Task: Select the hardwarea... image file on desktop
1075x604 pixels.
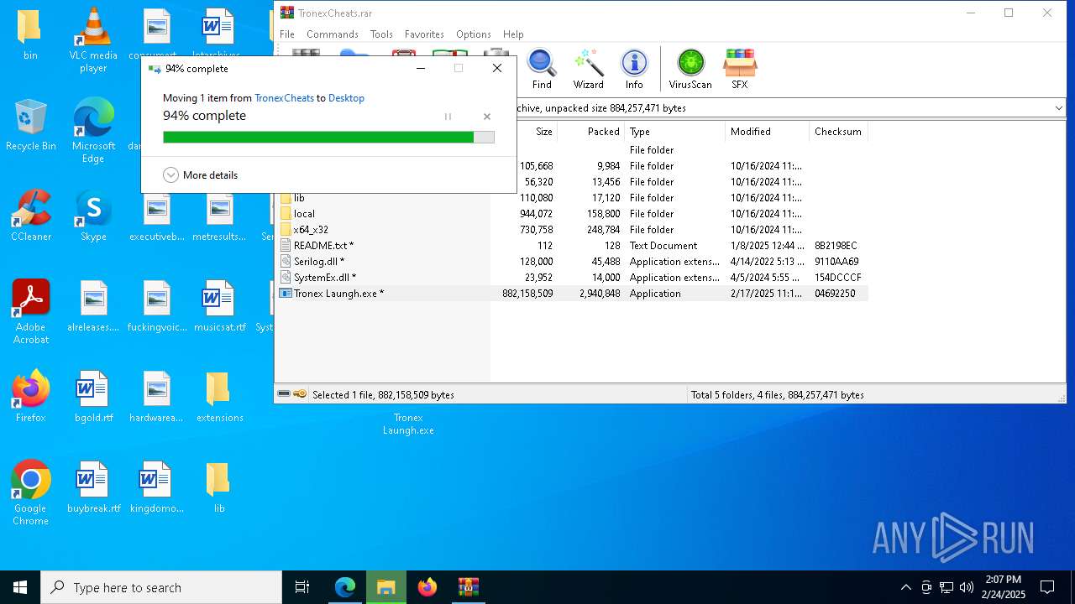Action: pyautogui.click(x=156, y=397)
